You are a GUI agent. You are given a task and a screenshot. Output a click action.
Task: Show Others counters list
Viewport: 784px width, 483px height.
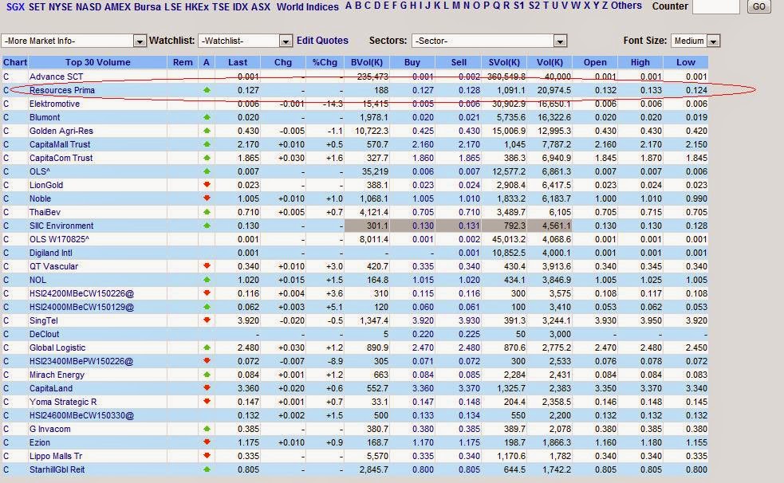(x=627, y=6)
